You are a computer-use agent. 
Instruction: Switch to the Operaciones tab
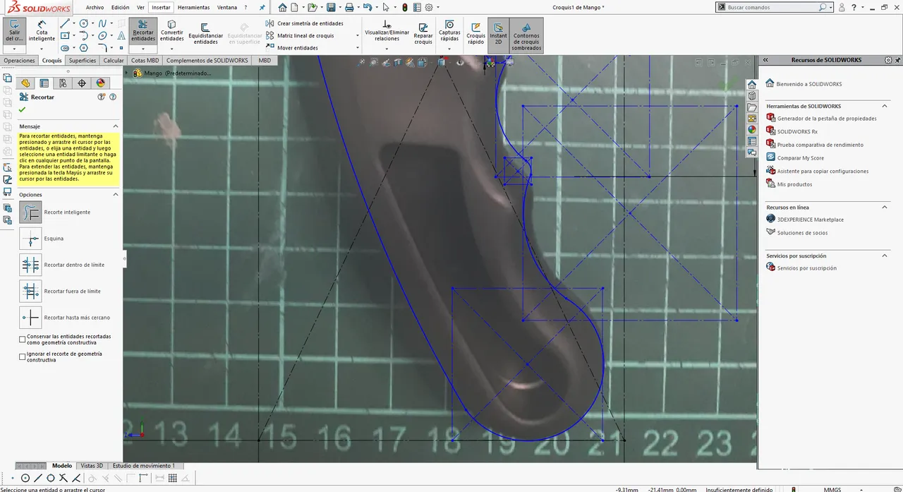19,61
